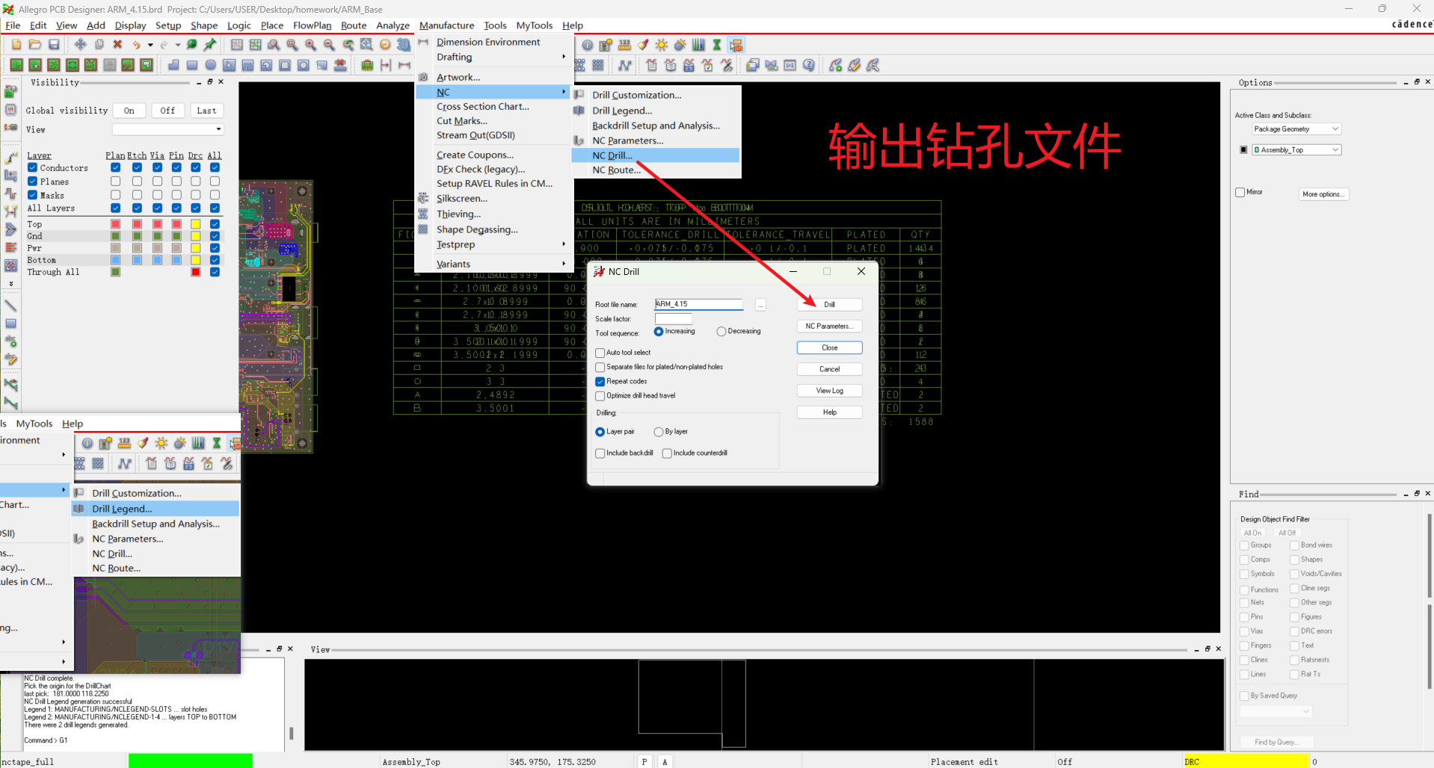Click the red X Delete tool

pyautogui.click(x=117, y=45)
